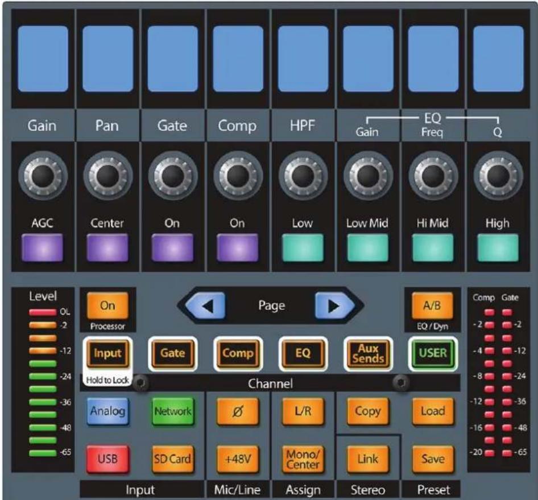Click the blue display above EQ Freq
This screenshot has height=500, width=538.
tap(433, 59)
